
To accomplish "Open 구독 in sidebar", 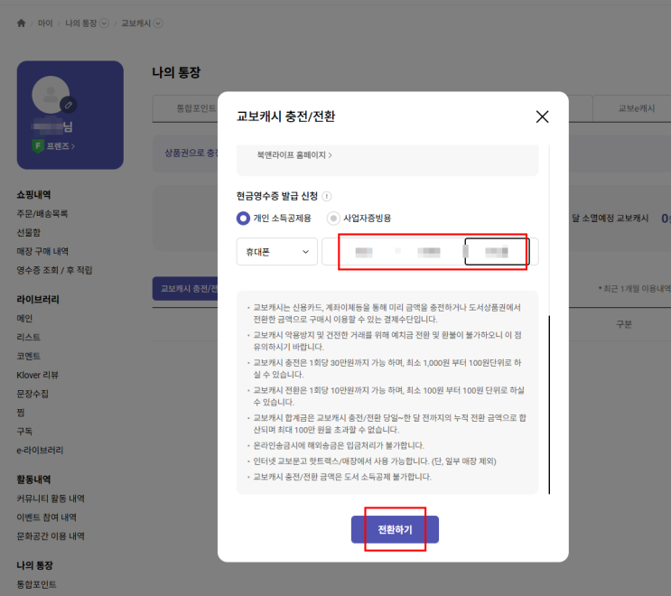I will click(24, 432).
